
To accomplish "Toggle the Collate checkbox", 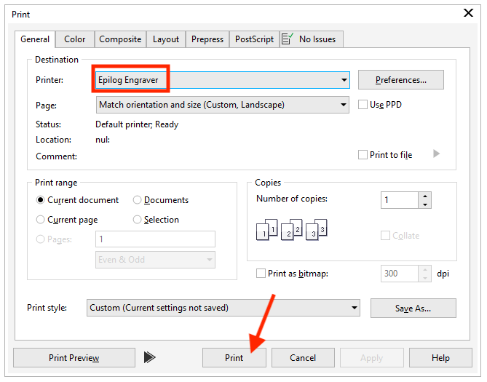I will tap(385, 236).
